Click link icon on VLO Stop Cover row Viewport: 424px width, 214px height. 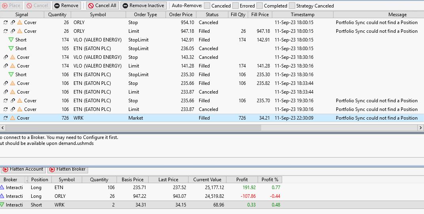click(x=6, y=57)
